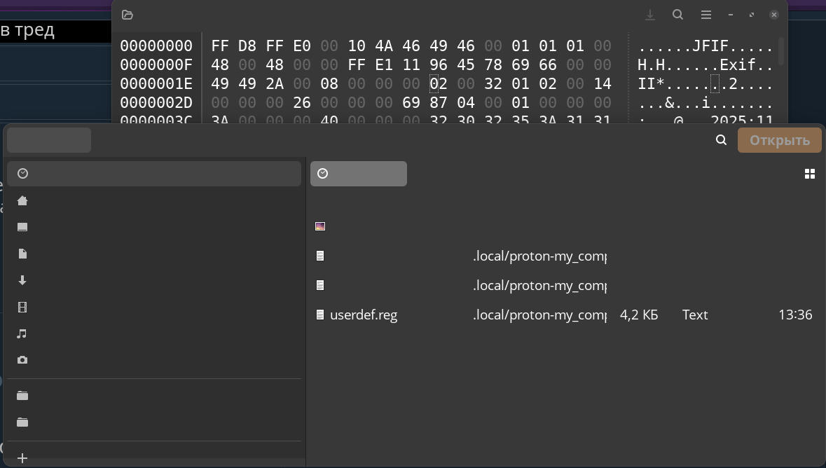The width and height of the screenshot is (826, 468).
Task: Click the plus icon at sidebar bottom
Action: [x=22, y=458]
